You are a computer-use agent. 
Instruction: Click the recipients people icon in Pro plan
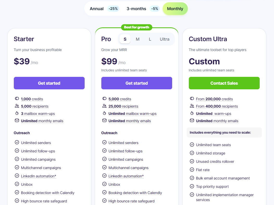click(104, 106)
